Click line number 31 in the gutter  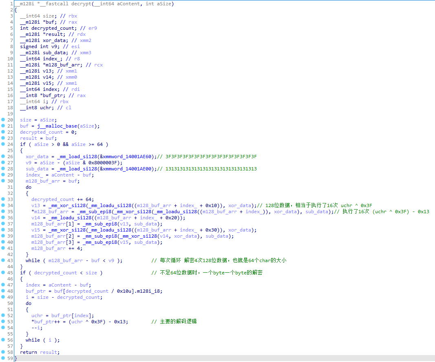[x=10, y=187]
